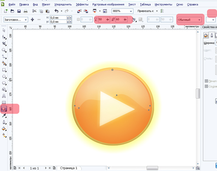Select the Basic Shapes tool
Screen dimensions: 217x171
click(x=4, y=90)
